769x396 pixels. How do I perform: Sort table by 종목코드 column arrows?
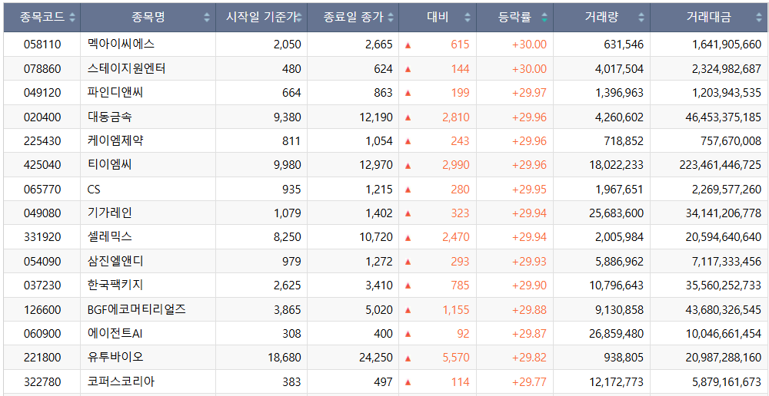pos(72,18)
